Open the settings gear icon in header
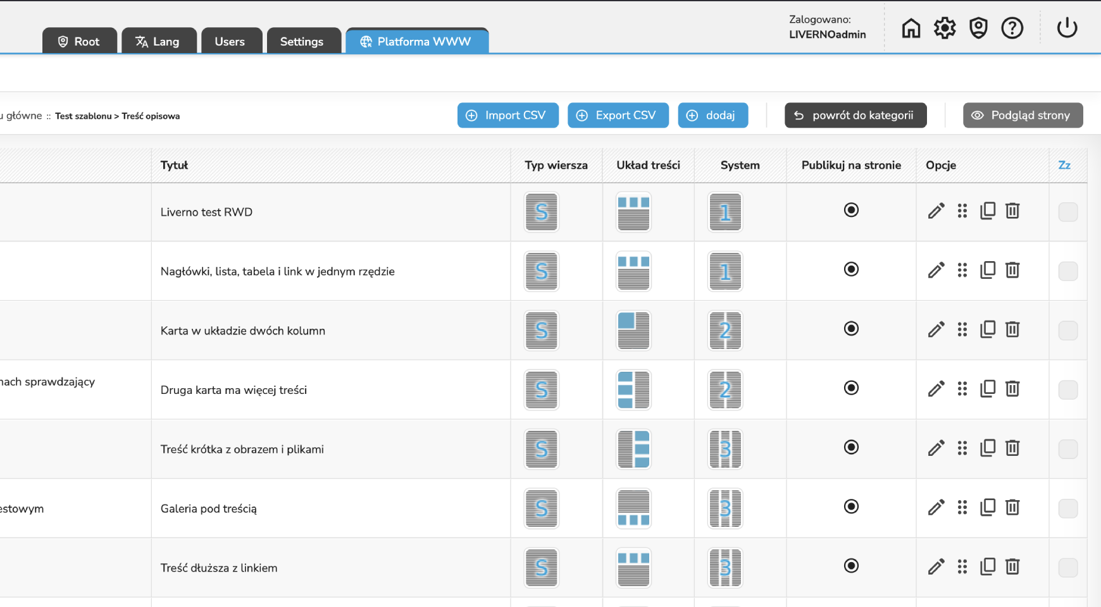This screenshot has width=1101, height=607. click(x=945, y=28)
